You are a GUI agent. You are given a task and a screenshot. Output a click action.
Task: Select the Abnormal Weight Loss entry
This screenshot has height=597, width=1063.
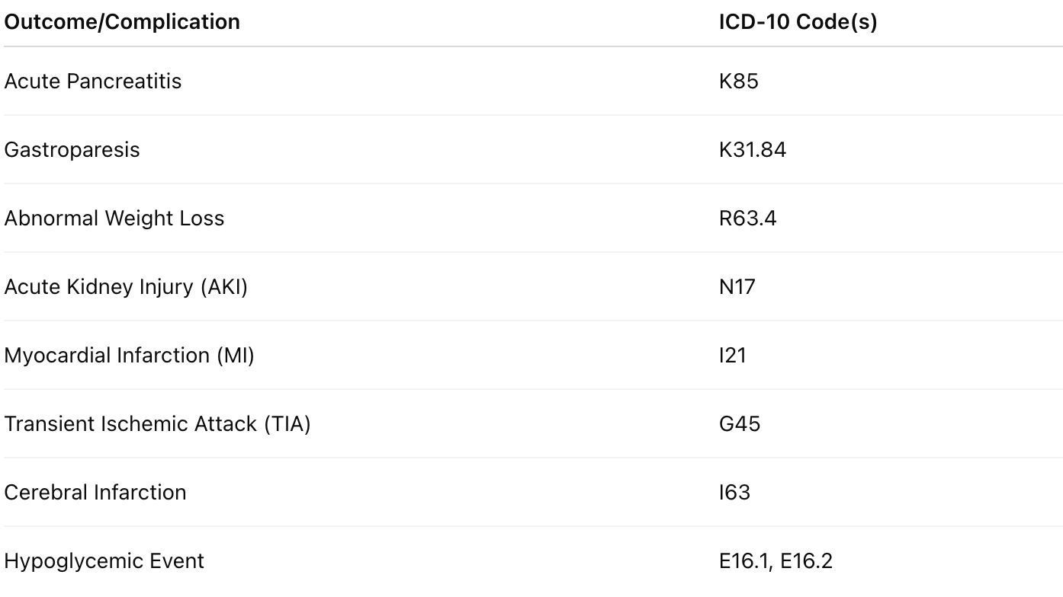114,218
